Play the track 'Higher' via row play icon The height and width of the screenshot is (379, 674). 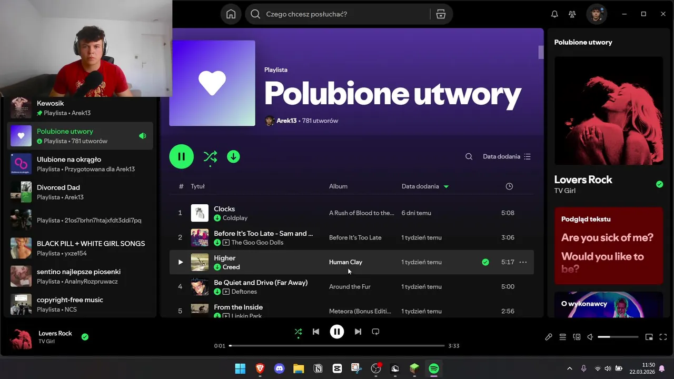[180, 262]
